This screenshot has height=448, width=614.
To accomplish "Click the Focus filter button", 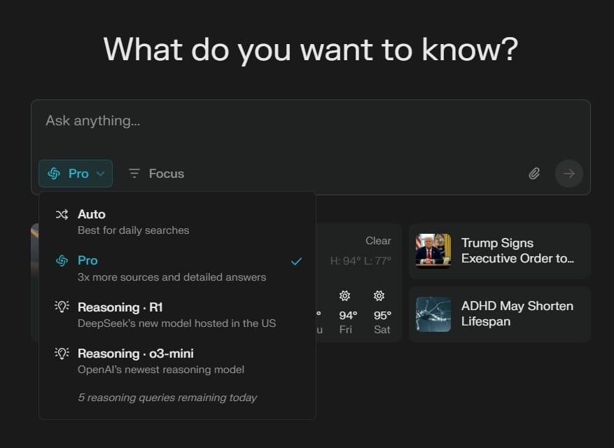I will (x=157, y=174).
